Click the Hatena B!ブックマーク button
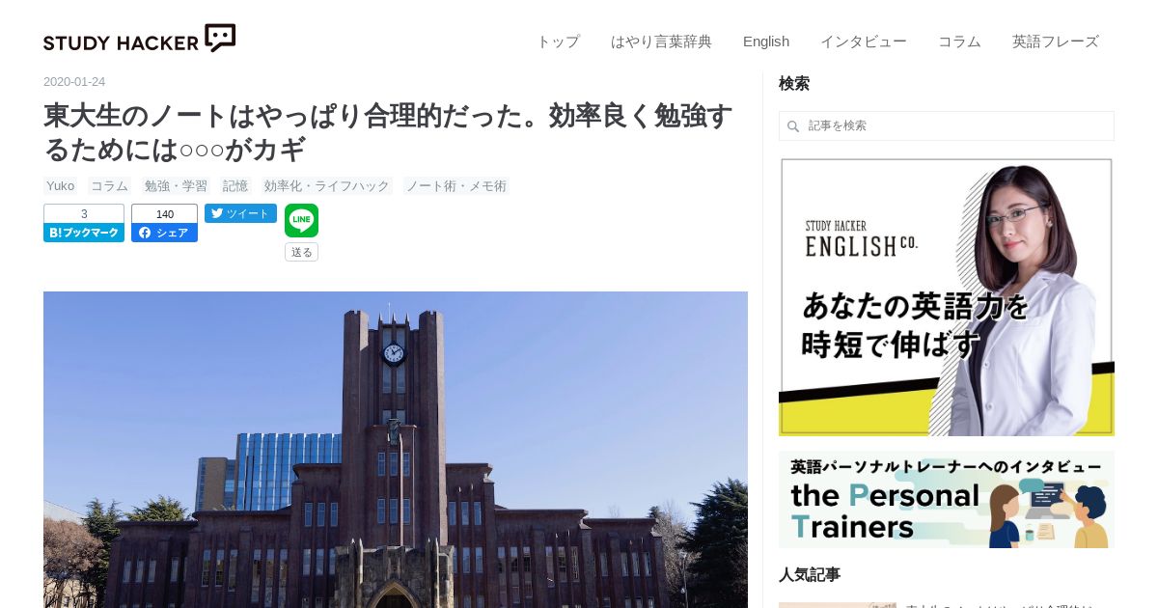 [84, 233]
